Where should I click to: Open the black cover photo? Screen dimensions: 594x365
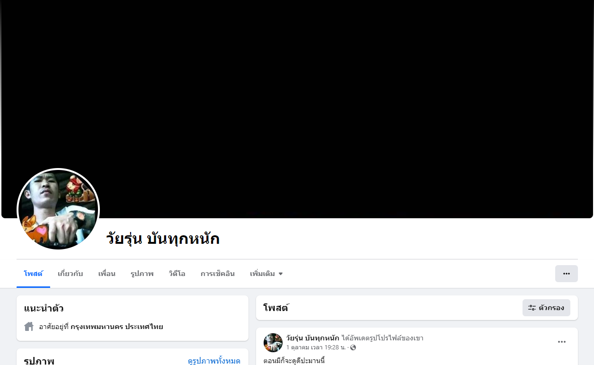click(297, 109)
